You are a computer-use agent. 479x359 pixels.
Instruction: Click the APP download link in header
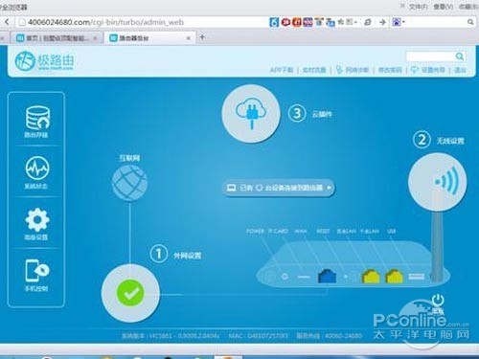282,70
